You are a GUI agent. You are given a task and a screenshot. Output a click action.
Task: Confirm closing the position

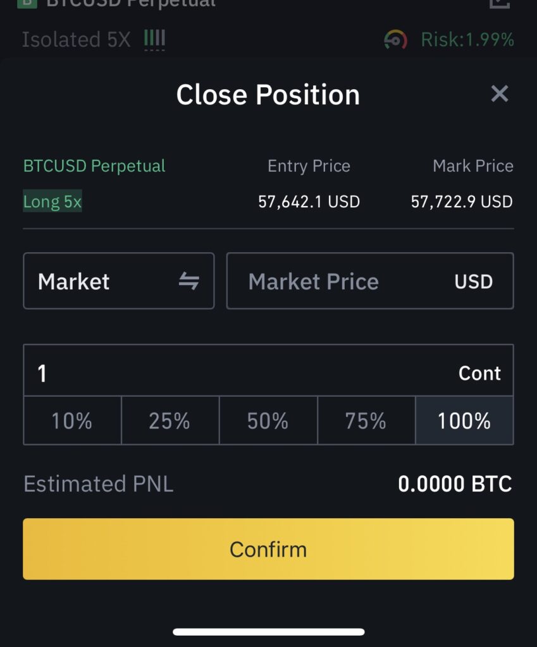coord(268,549)
